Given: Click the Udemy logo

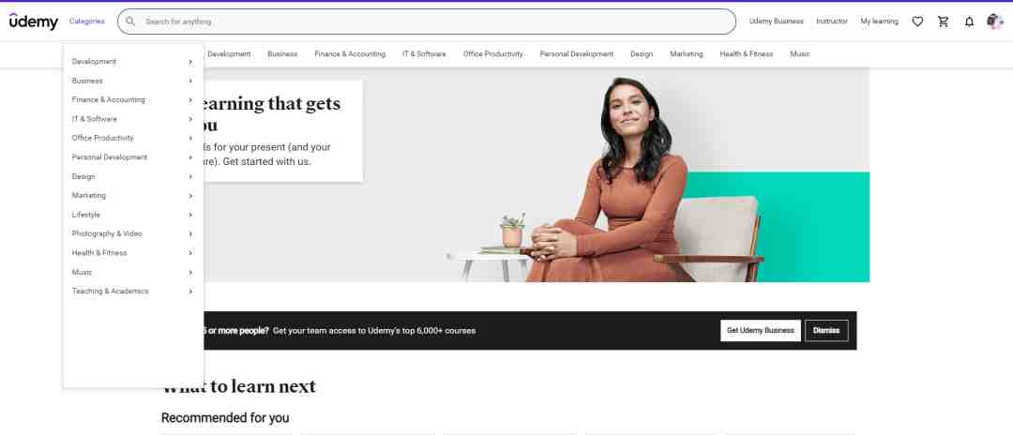Looking at the screenshot, I should 34,22.
